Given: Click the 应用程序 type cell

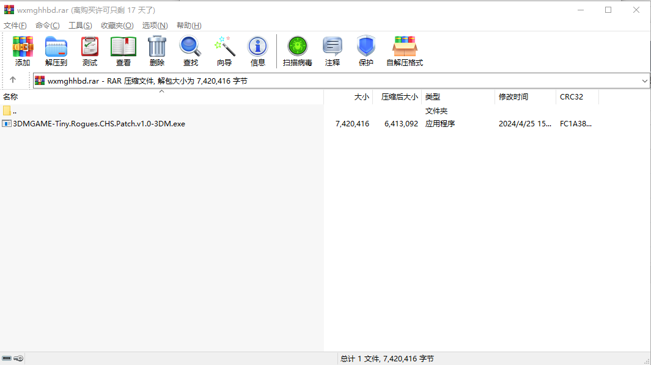Looking at the screenshot, I should click(440, 124).
